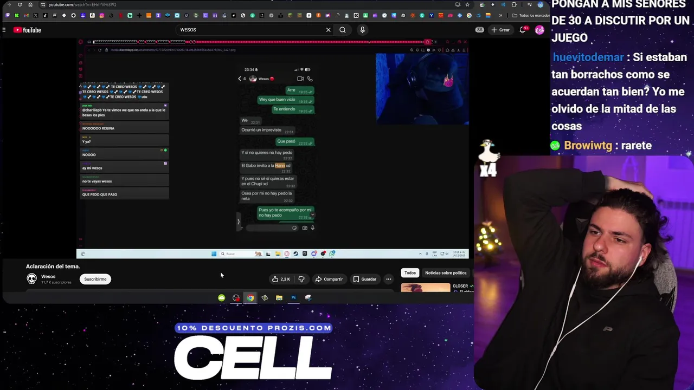Reload the page in Chrome
This screenshot has width=694, height=390.
pos(20,5)
